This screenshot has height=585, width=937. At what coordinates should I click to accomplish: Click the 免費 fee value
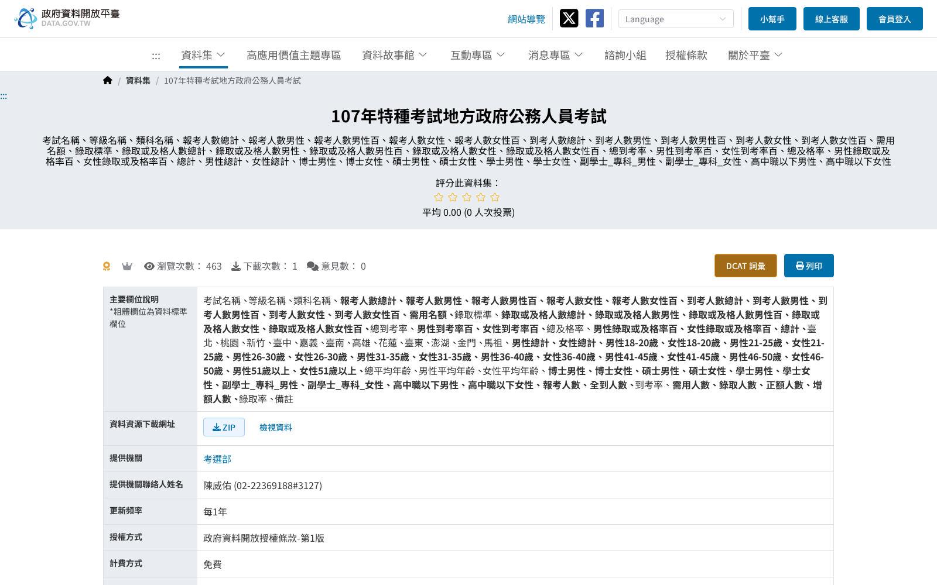coord(213,565)
